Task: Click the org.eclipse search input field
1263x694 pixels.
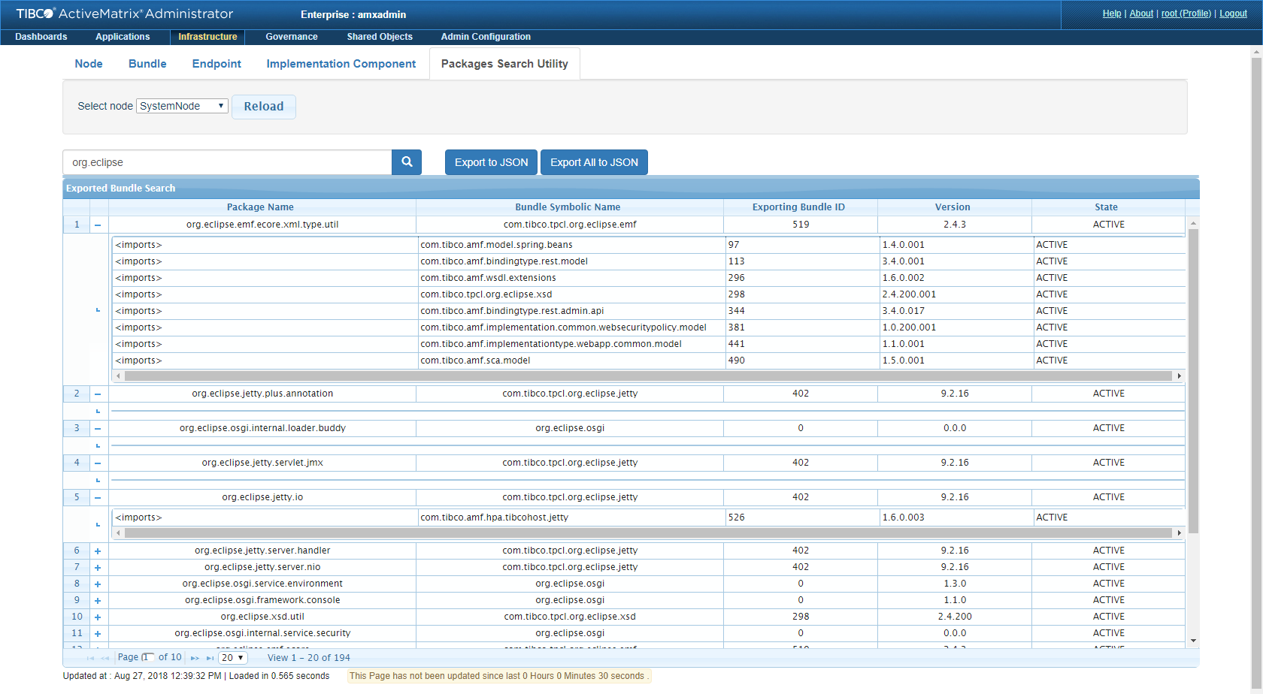Action: (227, 162)
